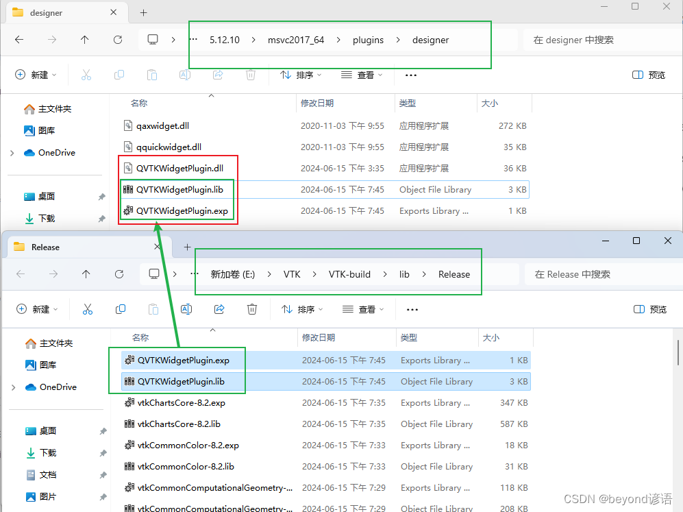
Task: Select the designer tab
Action: [67, 12]
